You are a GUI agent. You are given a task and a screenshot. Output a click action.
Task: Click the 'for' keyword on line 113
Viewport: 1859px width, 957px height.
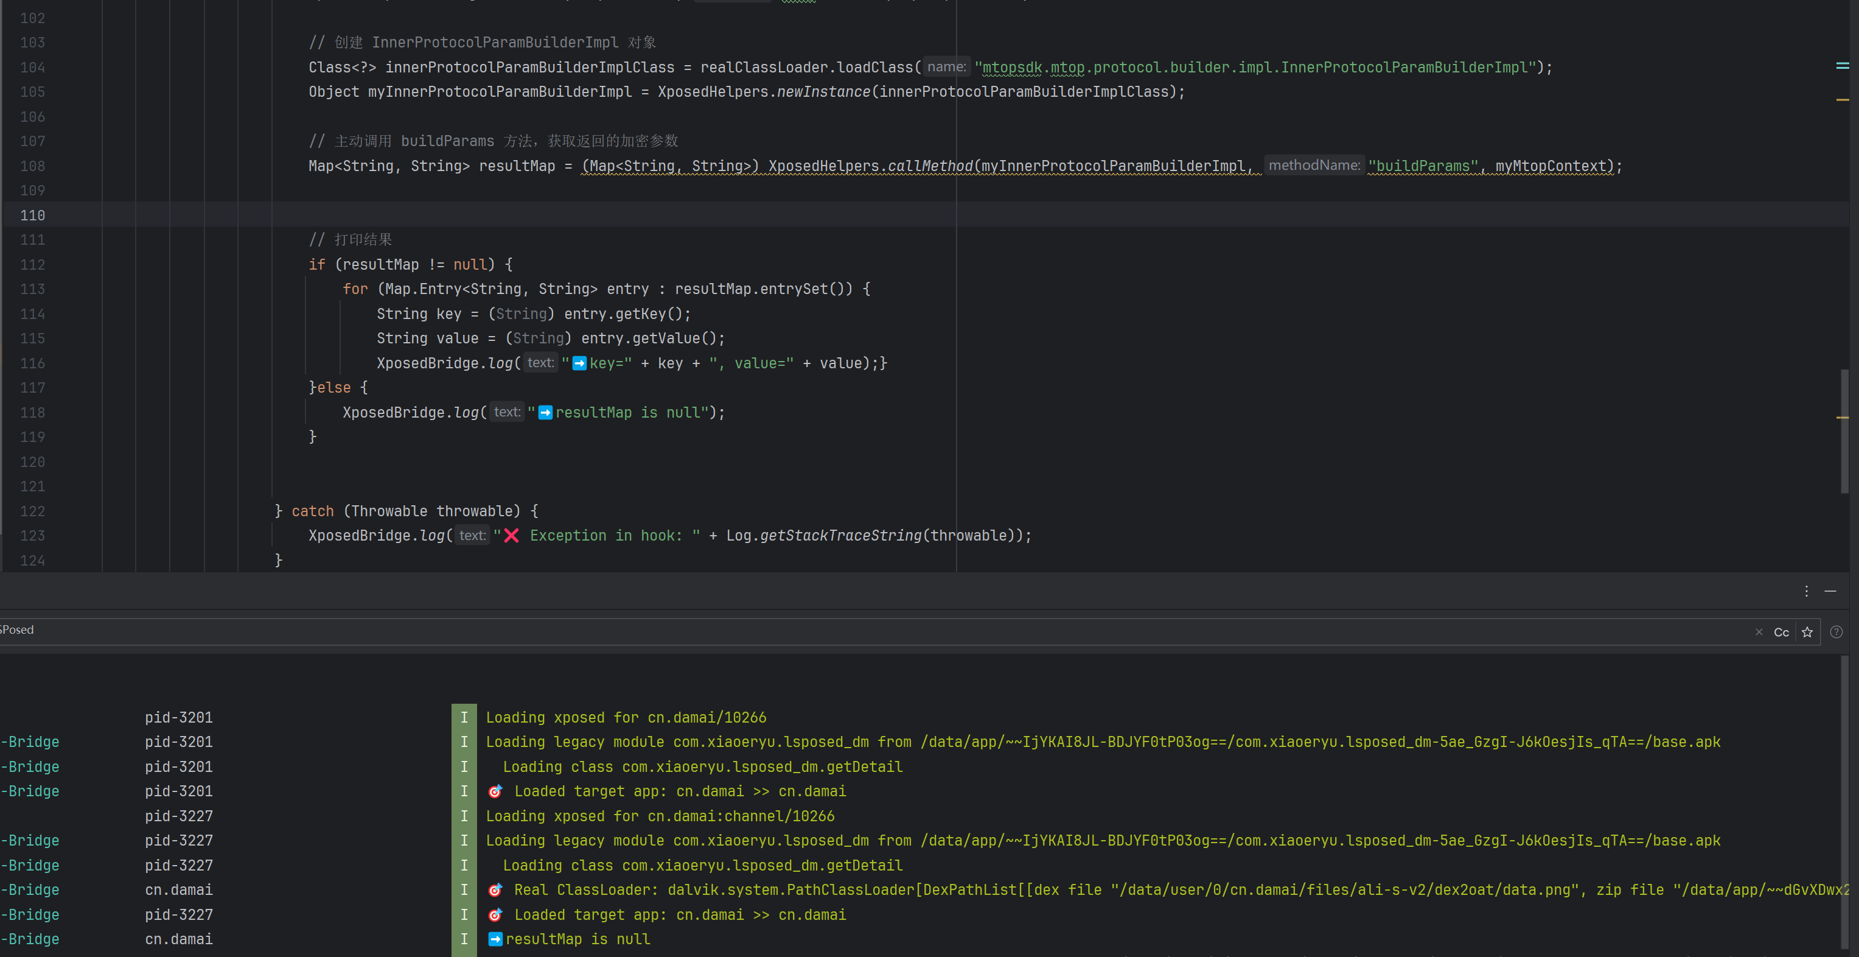point(355,289)
